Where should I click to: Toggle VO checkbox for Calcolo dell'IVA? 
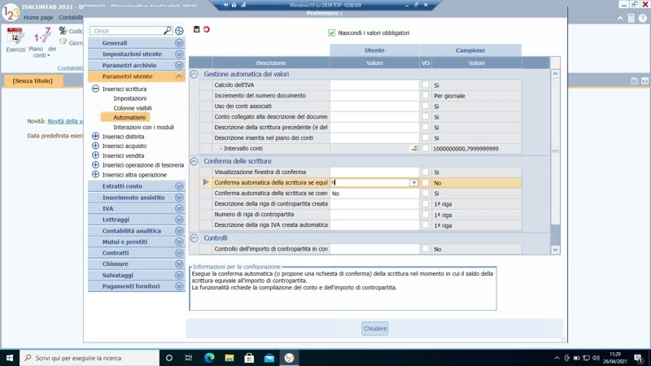[425, 85]
